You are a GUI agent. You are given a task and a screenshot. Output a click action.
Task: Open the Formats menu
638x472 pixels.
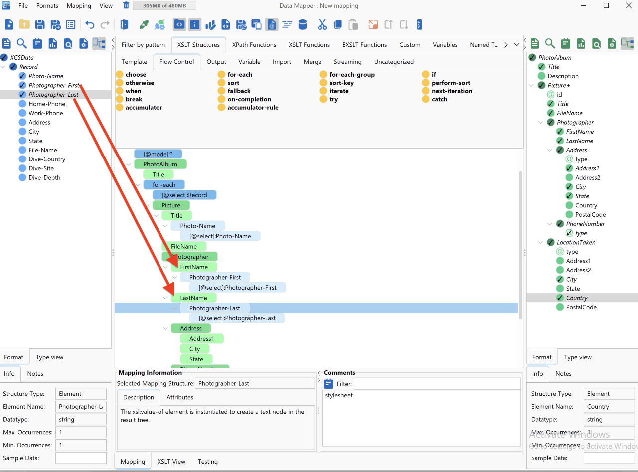pos(47,6)
